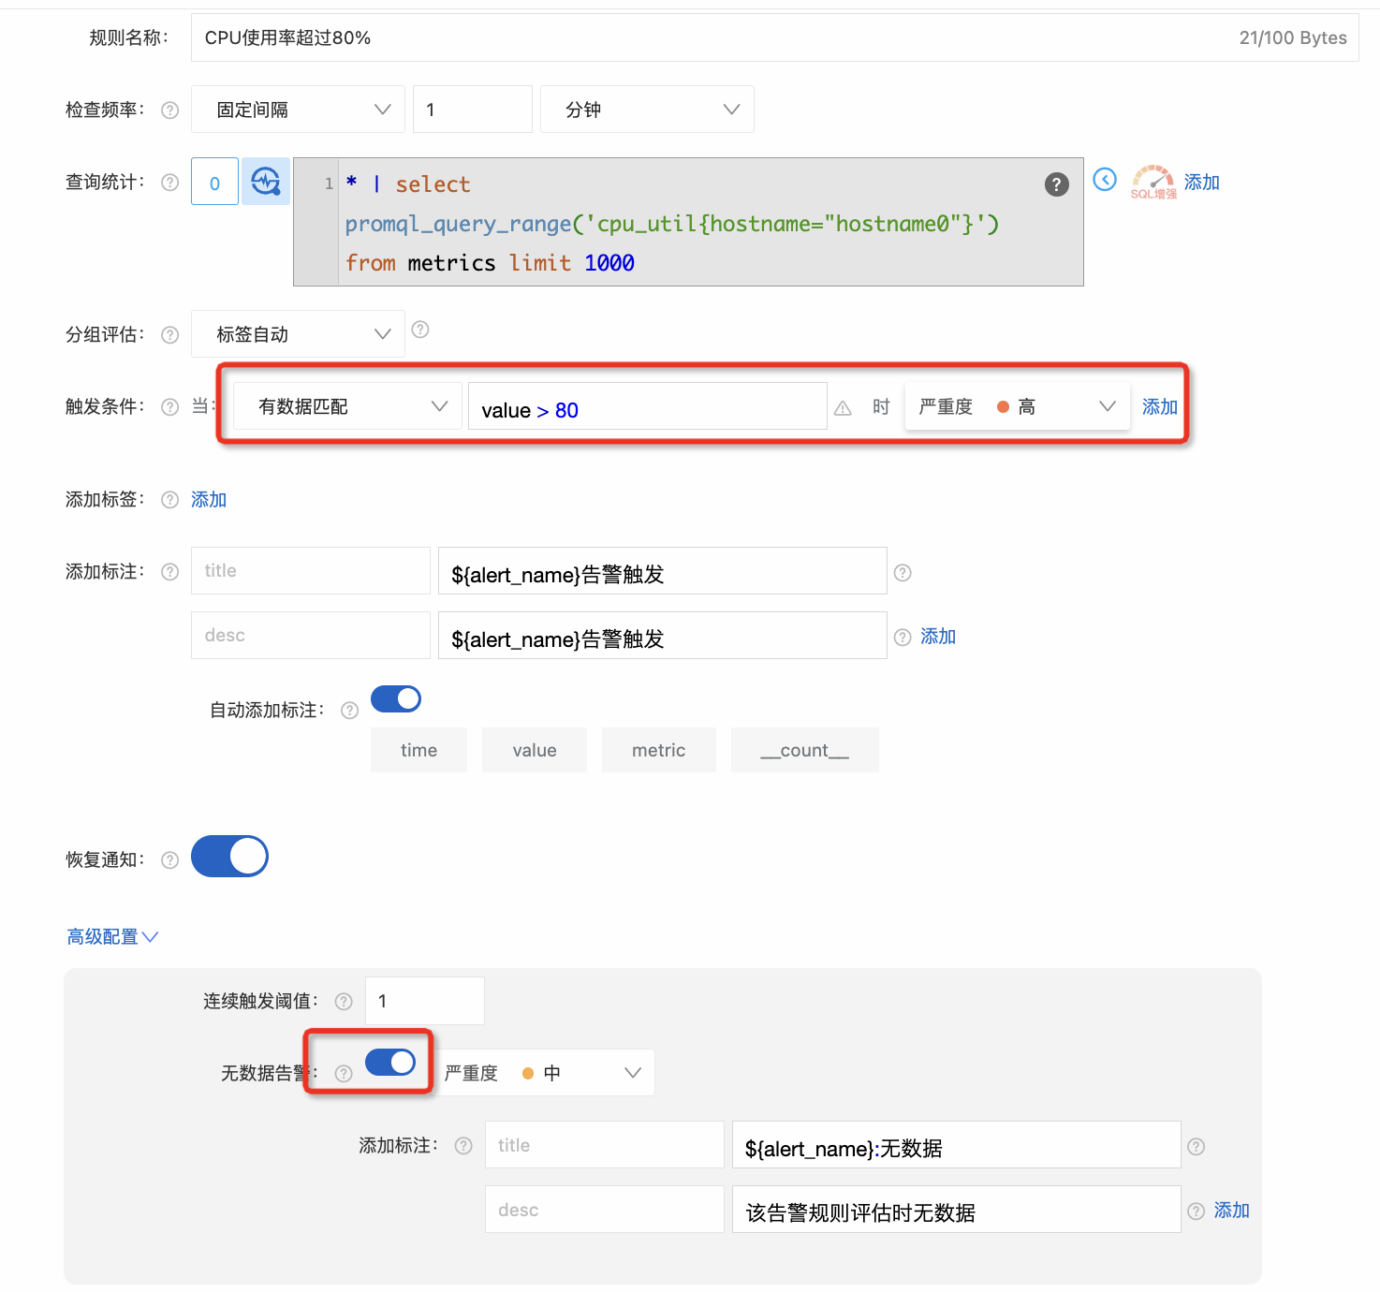Click the 该告警规则评估时无数据 field
This screenshot has height=1292, width=1380.
pyautogui.click(x=957, y=1210)
